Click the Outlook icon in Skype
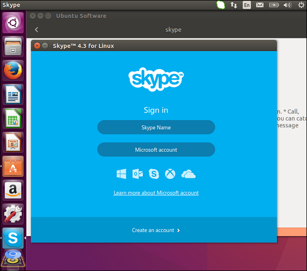This screenshot has width=307, height=271. (138, 174)
